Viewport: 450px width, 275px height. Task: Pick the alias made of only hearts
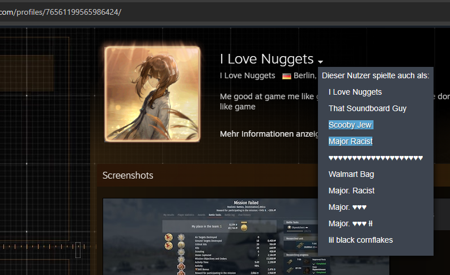[x=375, y=158]
